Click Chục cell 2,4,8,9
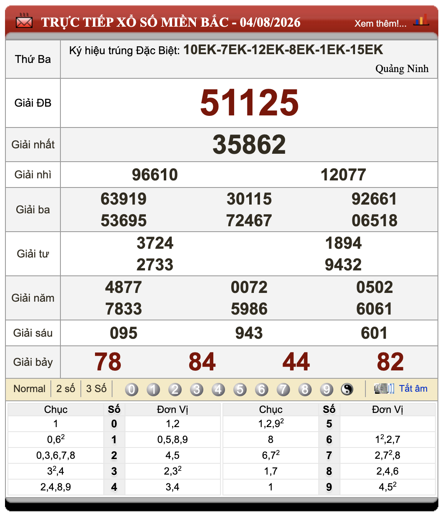The width and height of the screenshot is (445, 515). pyautogui.click(x=56, y=487)
